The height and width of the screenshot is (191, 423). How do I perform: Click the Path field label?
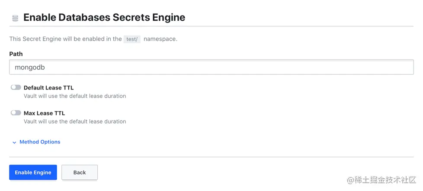(x=16, y=54)
